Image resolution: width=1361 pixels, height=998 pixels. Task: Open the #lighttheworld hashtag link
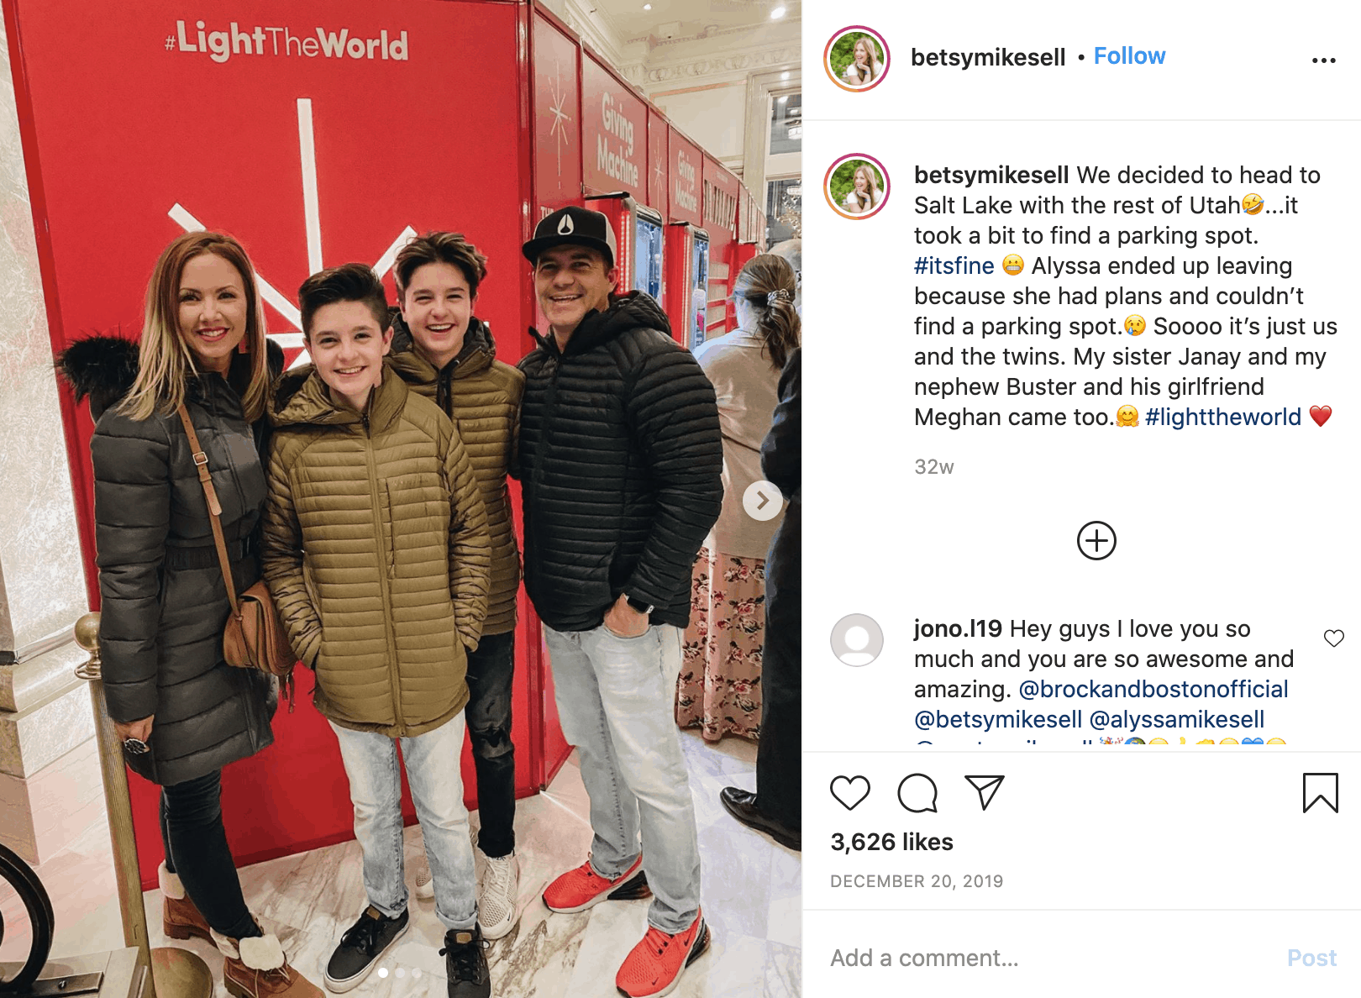pos(1222,417)
